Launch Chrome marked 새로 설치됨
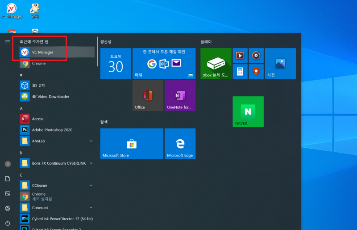The height and width of the screenshot is (230, 357). pyautogui.click(x=57, y=196)
